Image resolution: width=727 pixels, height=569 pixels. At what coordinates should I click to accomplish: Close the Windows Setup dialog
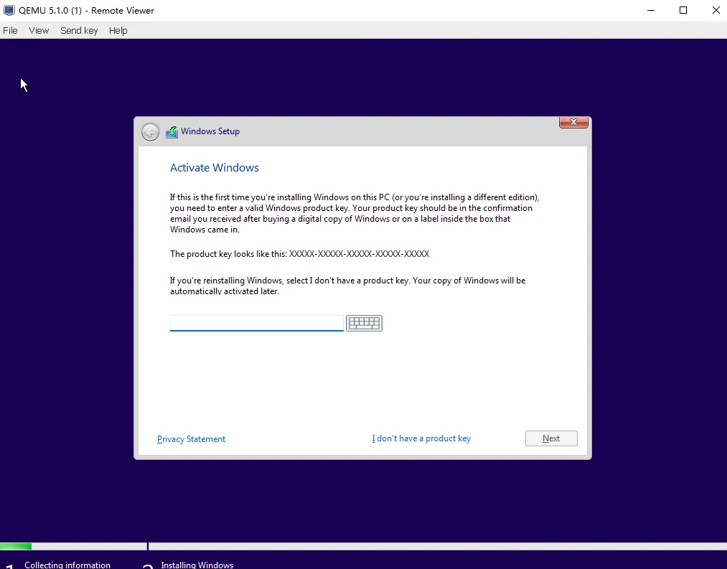pyautogui.click(x=574, y=123)
